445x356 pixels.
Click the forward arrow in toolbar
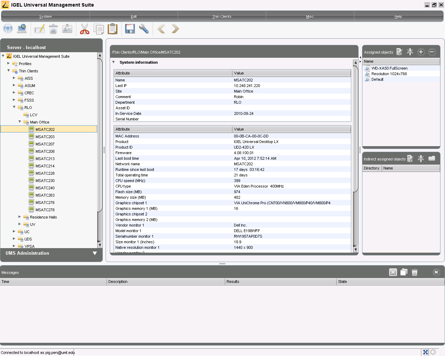(175, 29)
